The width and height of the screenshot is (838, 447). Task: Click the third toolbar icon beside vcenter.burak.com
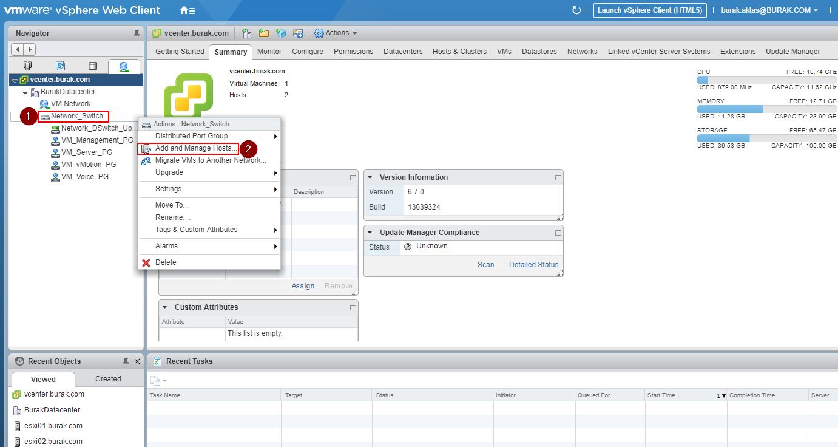pyautogui.click(x=281, y=33)
